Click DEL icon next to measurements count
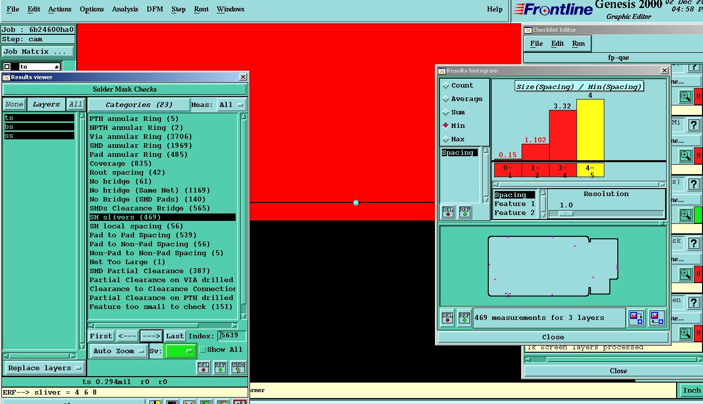This screenshot has height=404, width=703. coord(447,317)
